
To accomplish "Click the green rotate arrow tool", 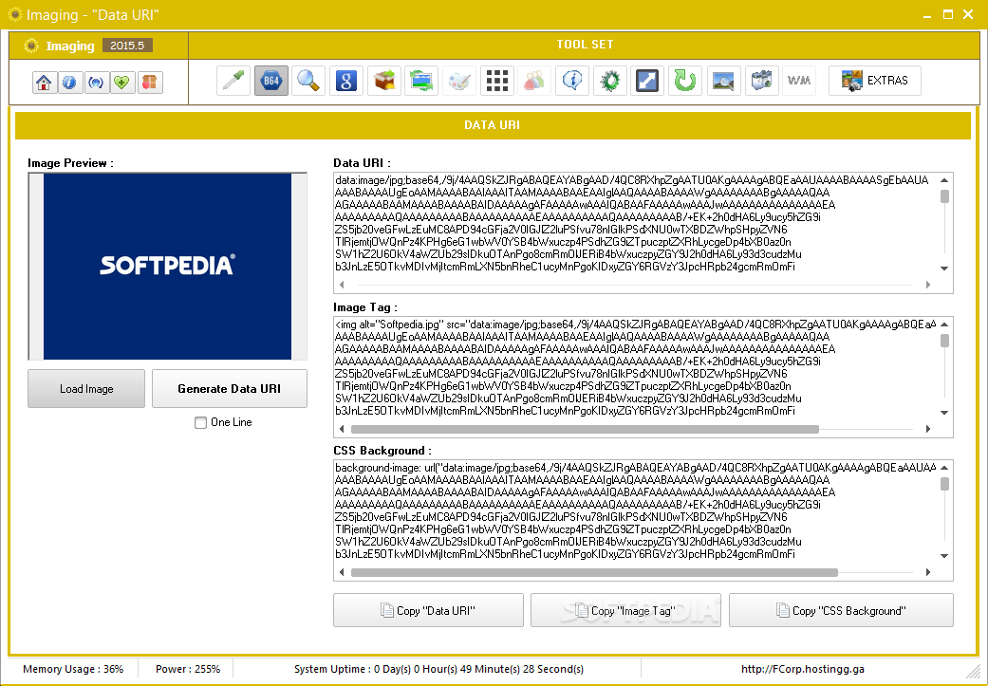I will [685, 81].
